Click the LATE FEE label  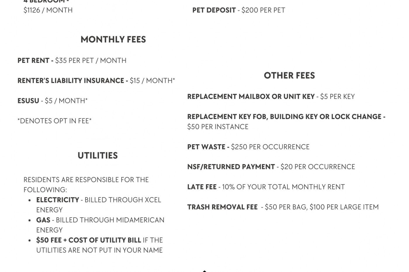point(202,187)
